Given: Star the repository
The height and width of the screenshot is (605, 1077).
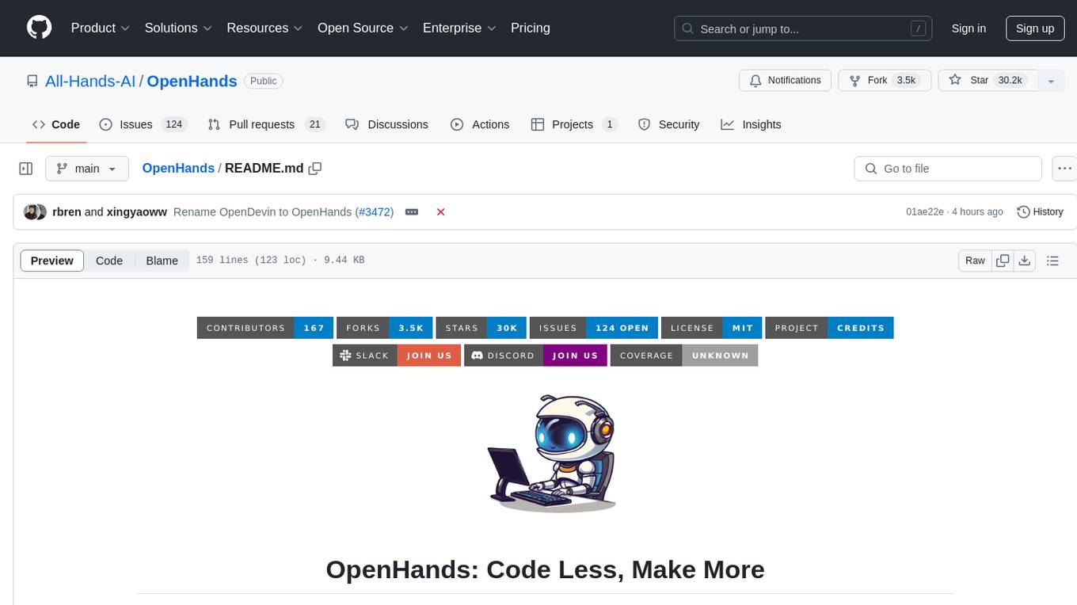Looking at the screenshot, I should pyautogui.click(x=988, y=80).
